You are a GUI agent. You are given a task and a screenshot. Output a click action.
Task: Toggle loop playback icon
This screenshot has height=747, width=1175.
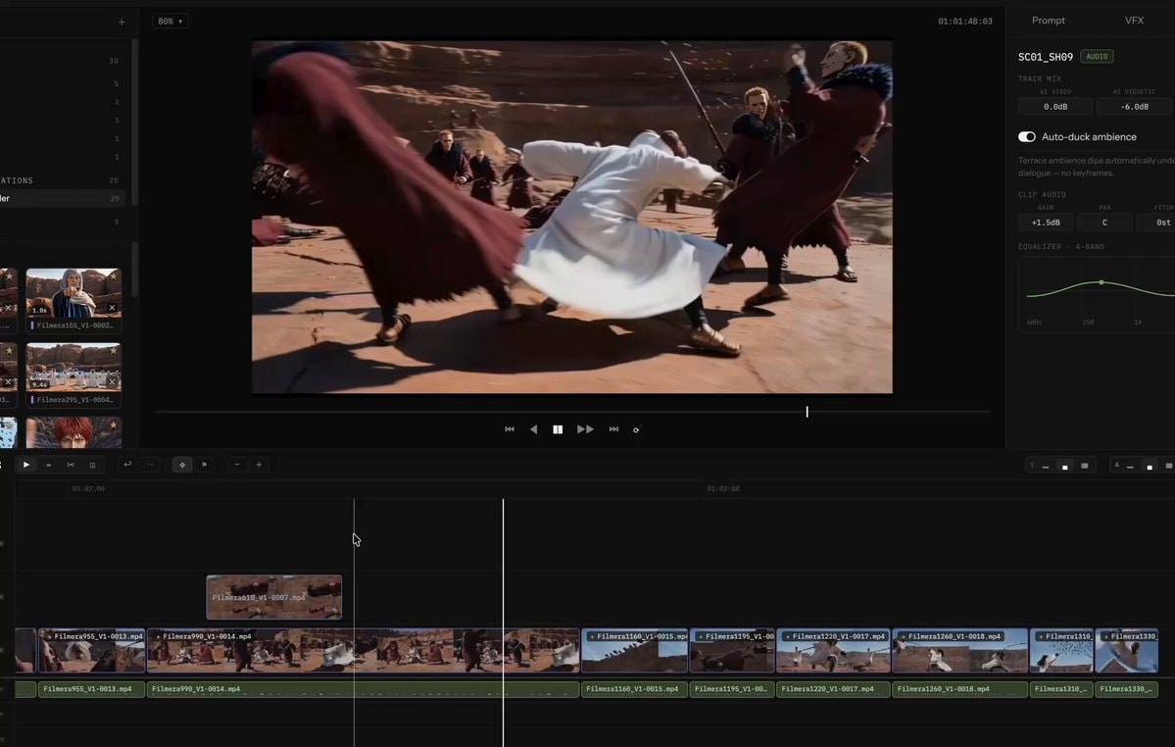636,430
